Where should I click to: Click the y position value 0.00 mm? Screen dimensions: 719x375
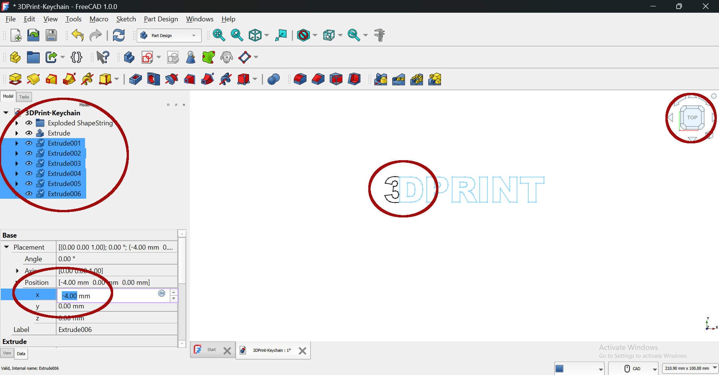71,306
